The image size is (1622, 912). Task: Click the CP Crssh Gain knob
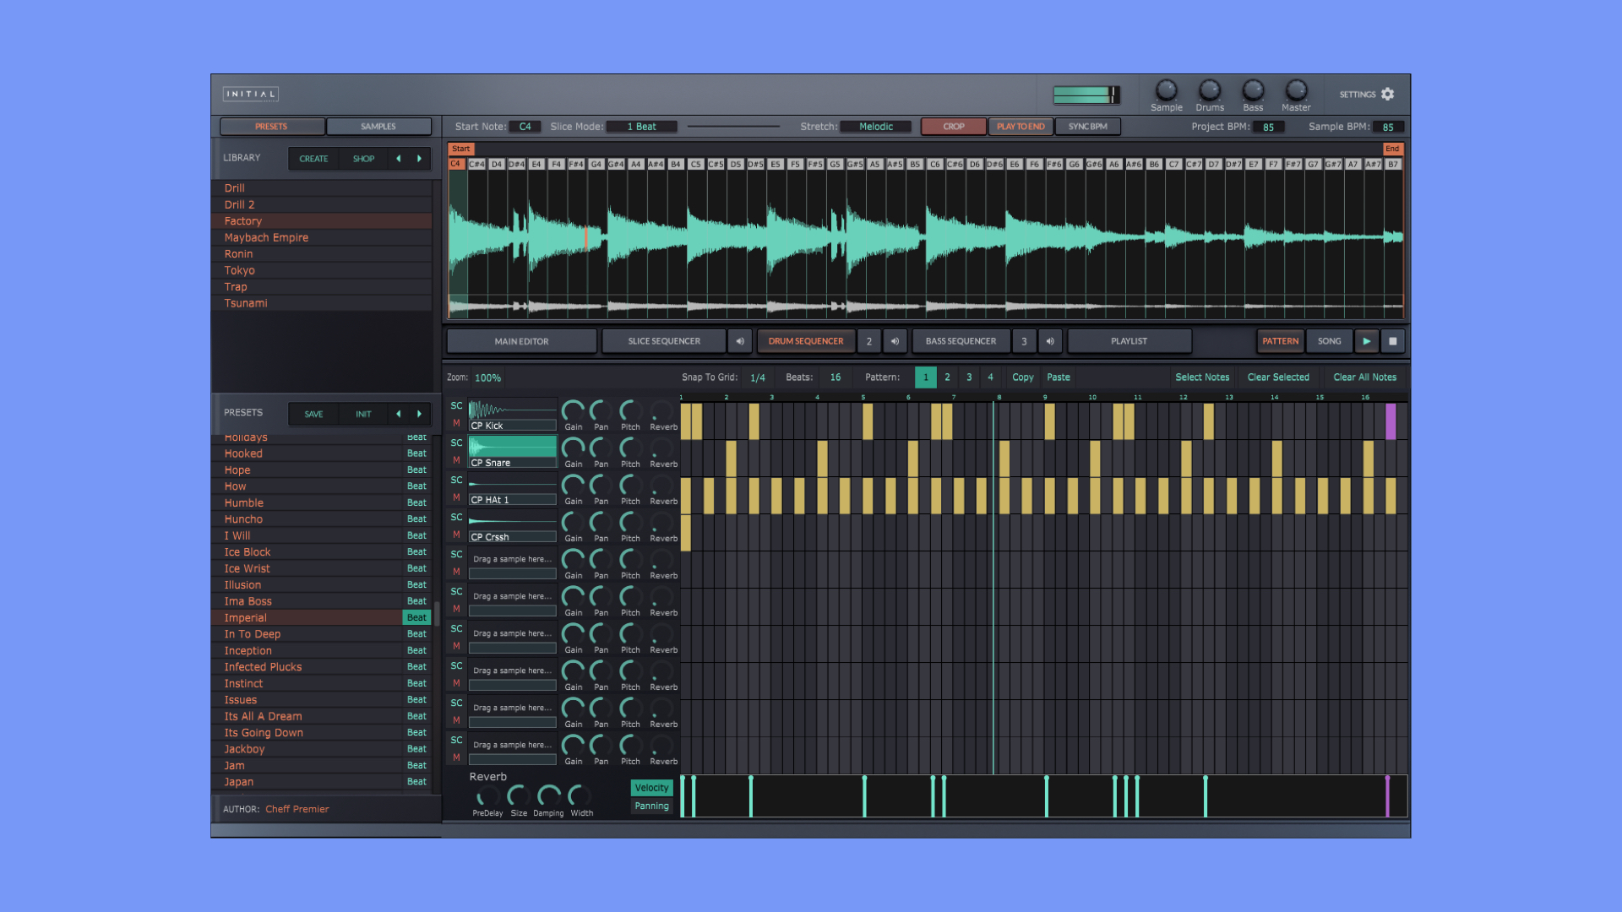[573, 522]
